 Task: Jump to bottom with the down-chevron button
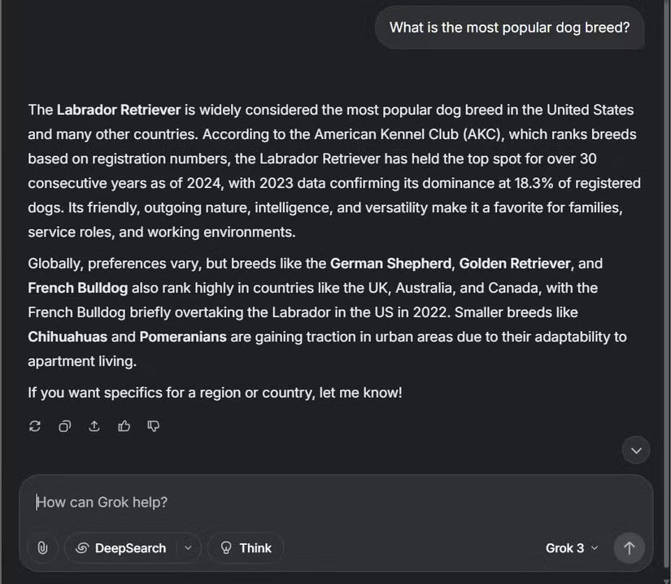(636, 450)
